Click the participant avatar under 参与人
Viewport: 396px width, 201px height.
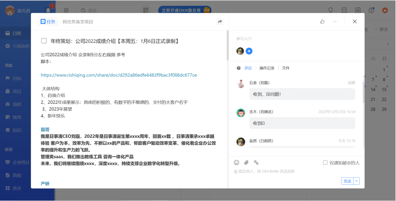(x=240, y=51)
